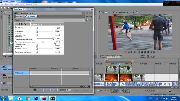
Task: Delete the current FX preset
Action: pos(91,20)
